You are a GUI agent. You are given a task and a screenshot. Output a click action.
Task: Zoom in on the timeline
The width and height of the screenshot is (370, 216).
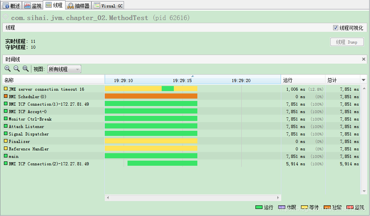tap(7, 69)
